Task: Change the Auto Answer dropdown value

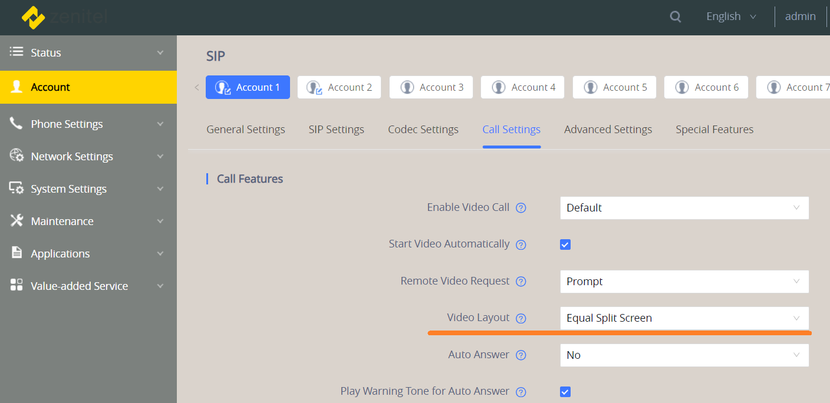Action: (684, 355)
